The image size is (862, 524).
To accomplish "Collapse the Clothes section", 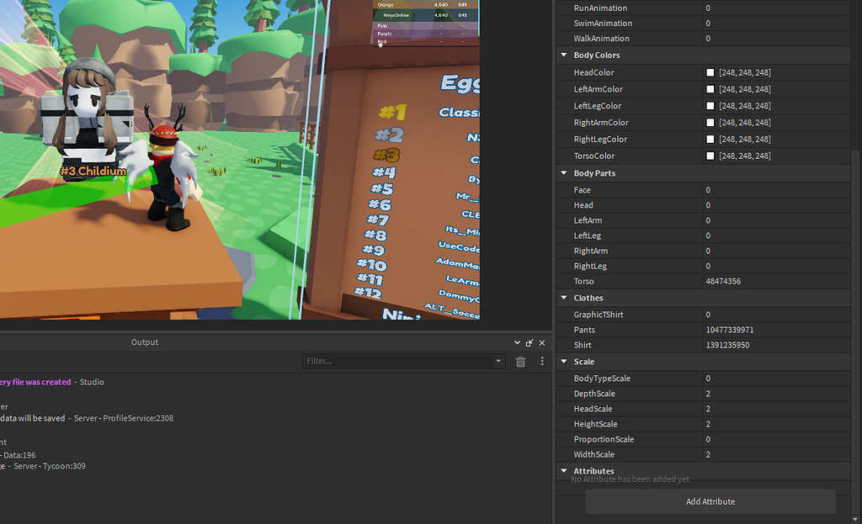I will [x=562, y=298].
